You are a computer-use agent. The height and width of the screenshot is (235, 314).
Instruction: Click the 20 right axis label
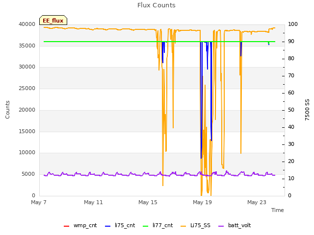pyautogui.click(x=291, y=161)
